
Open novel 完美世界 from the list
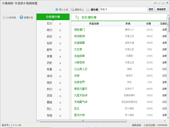pyautogui.click(x=79, y=82)
